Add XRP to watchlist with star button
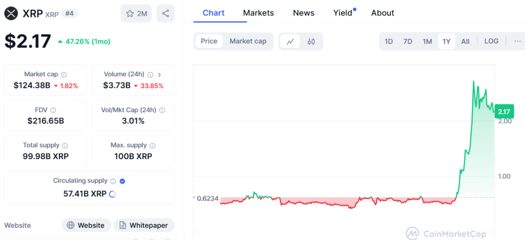 [136, 13]
